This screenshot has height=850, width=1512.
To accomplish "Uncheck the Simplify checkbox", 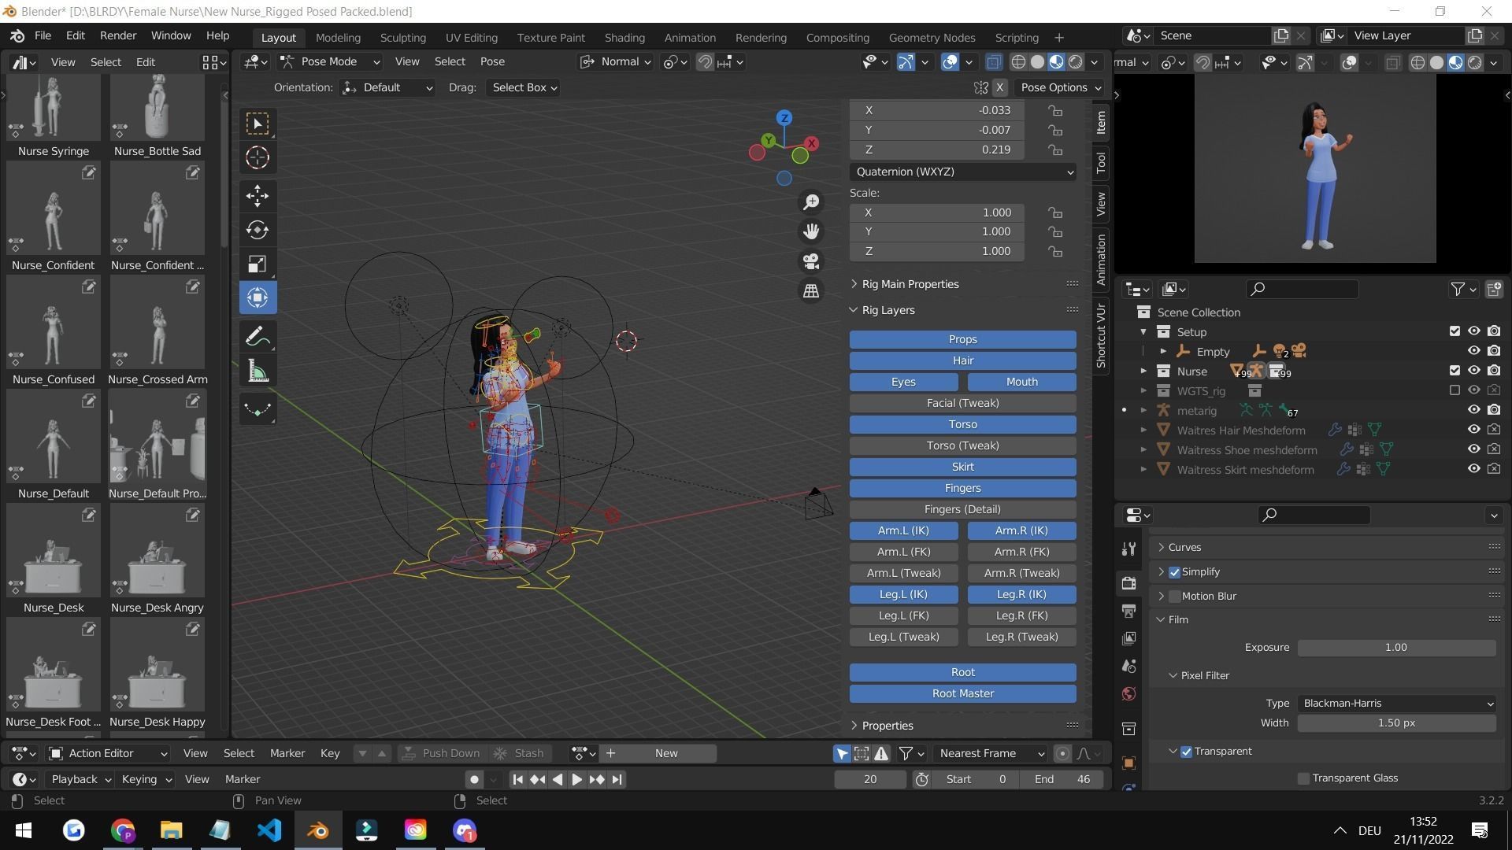I will coord(1174,572).
